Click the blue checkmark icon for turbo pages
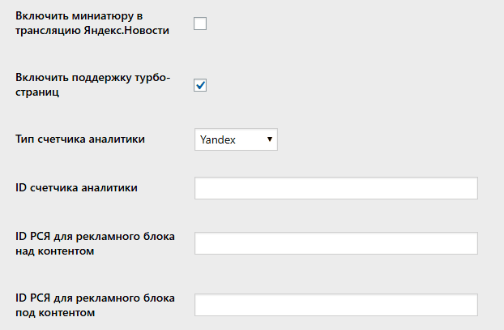Screen dimensions: 504x330 [x=200, y=84]
